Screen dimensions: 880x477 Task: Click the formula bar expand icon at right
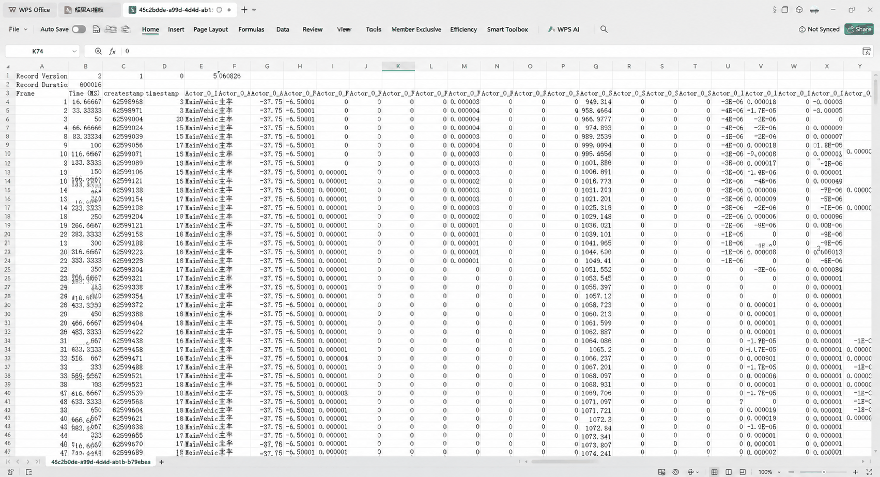pos(867,51)
